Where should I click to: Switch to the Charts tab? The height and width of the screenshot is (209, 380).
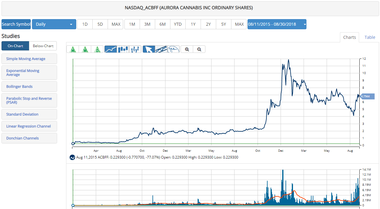pos(350,37)
